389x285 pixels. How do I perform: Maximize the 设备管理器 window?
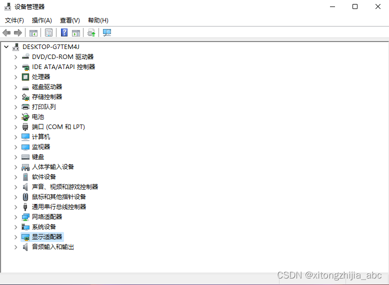coord(355,6)
